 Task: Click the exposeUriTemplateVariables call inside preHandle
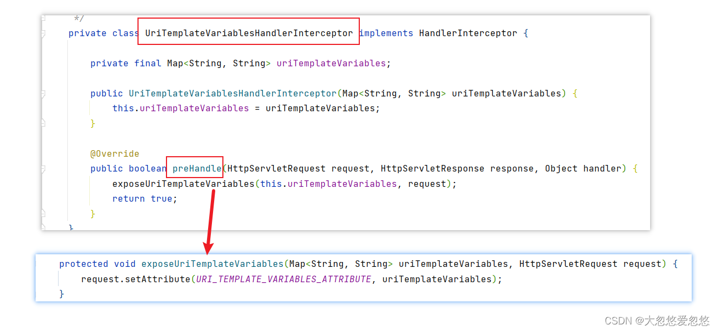coord(183,184)
